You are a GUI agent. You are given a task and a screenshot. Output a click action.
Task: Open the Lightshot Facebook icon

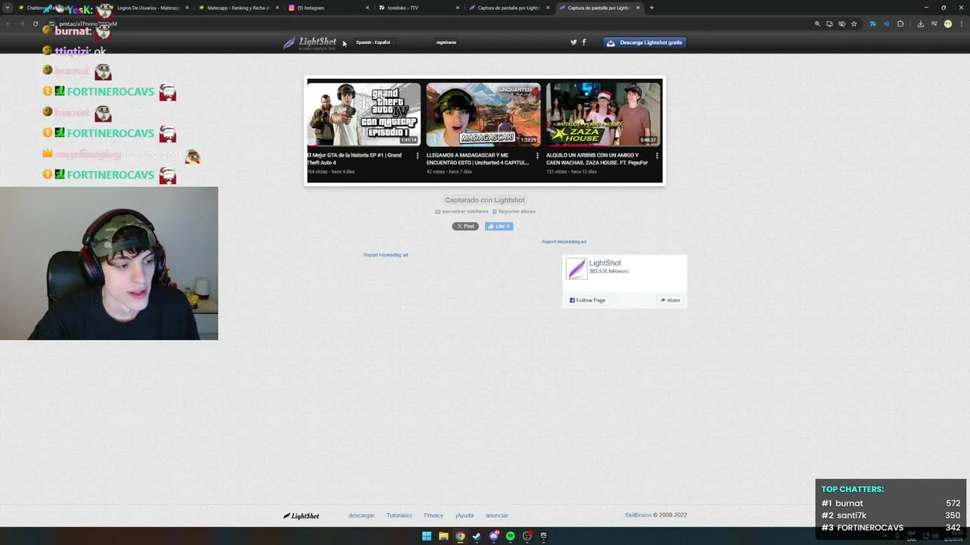pyautogui.click(x=584, y=42)
